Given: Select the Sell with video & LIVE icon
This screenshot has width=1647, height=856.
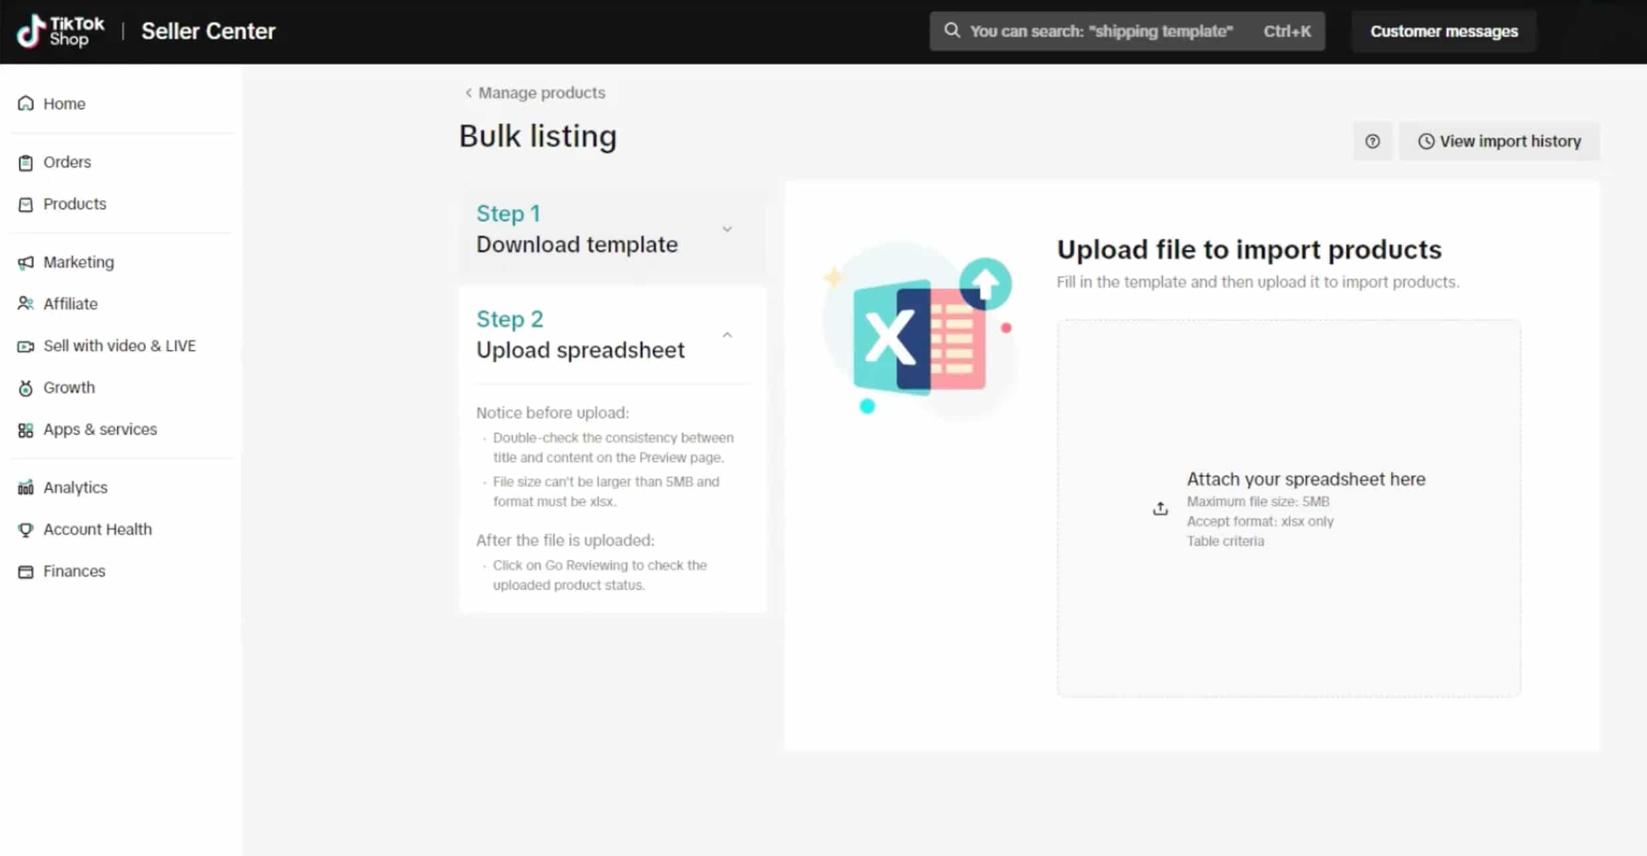Looking at the screenshot, I should (x=25, y=346).
